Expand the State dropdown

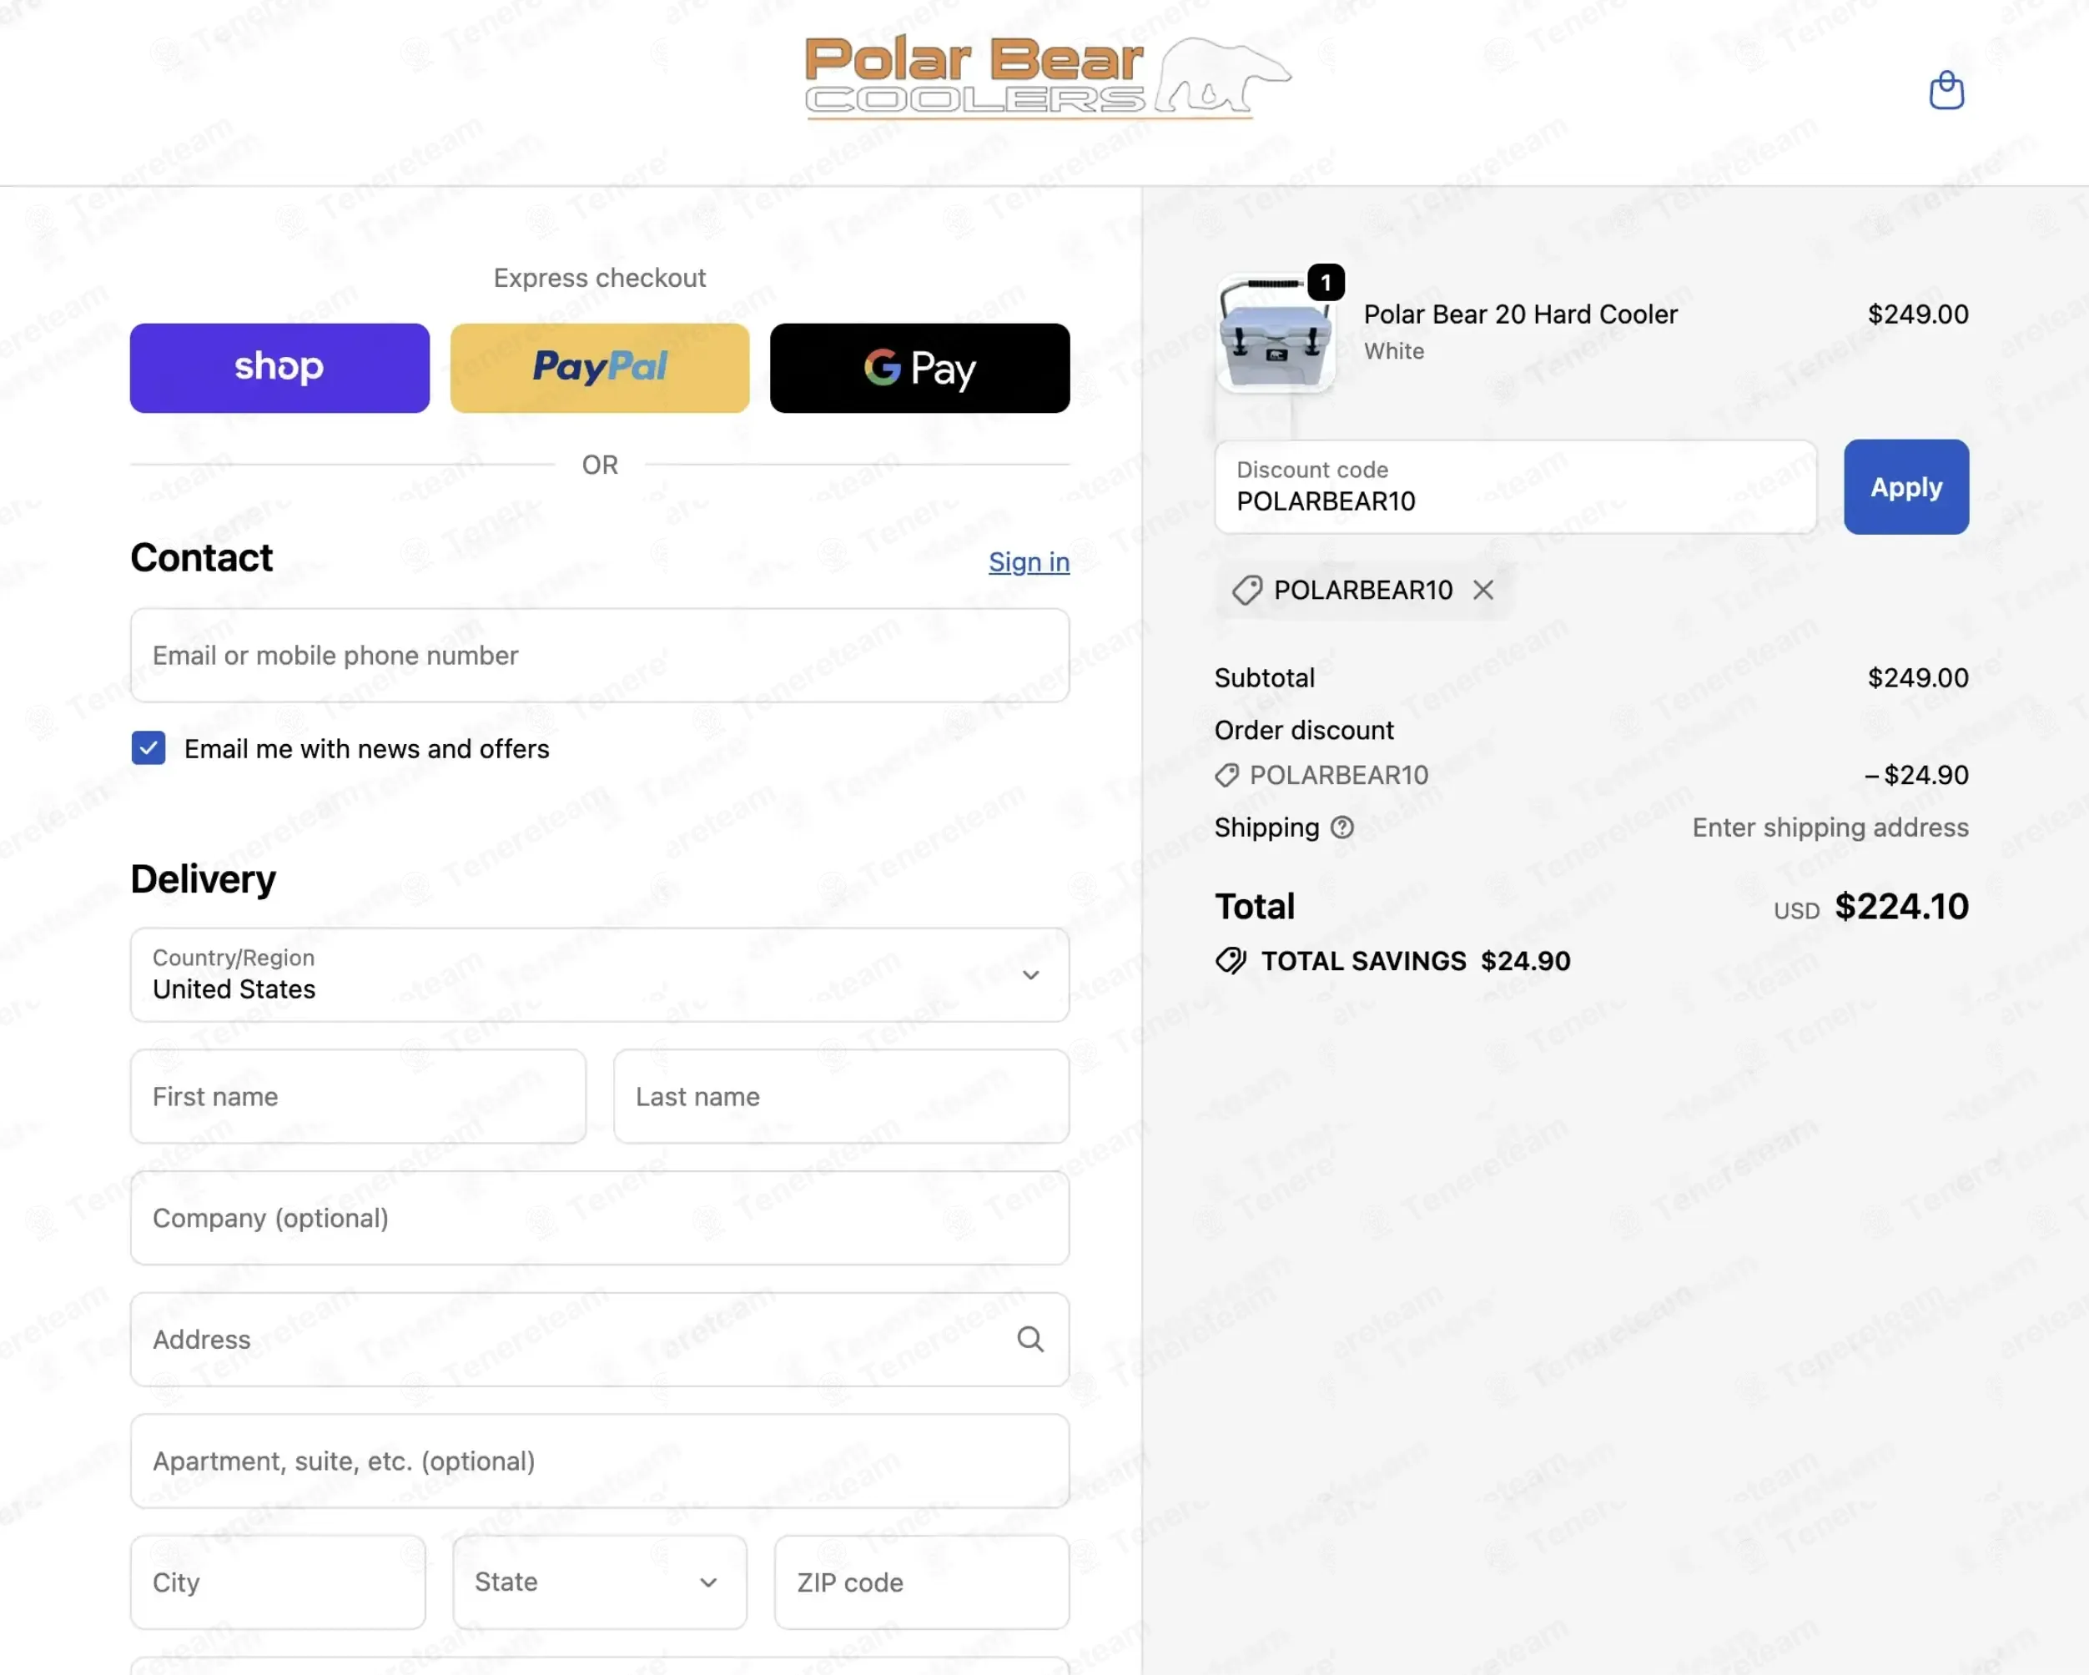600,1582
